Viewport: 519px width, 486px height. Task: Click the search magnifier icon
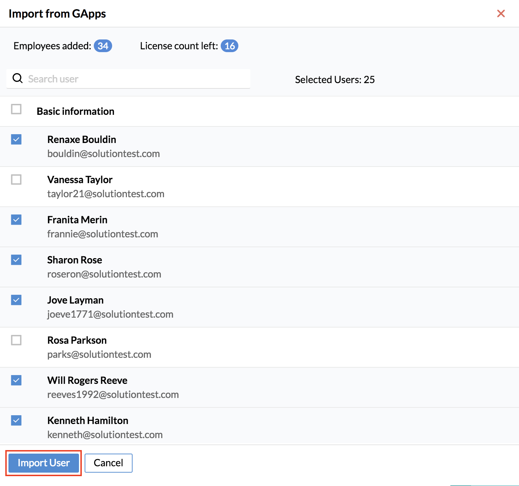tap(17, 79)
